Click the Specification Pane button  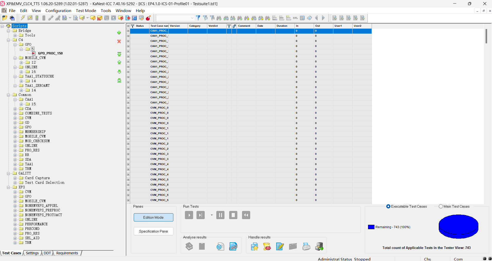coord(153,231)
